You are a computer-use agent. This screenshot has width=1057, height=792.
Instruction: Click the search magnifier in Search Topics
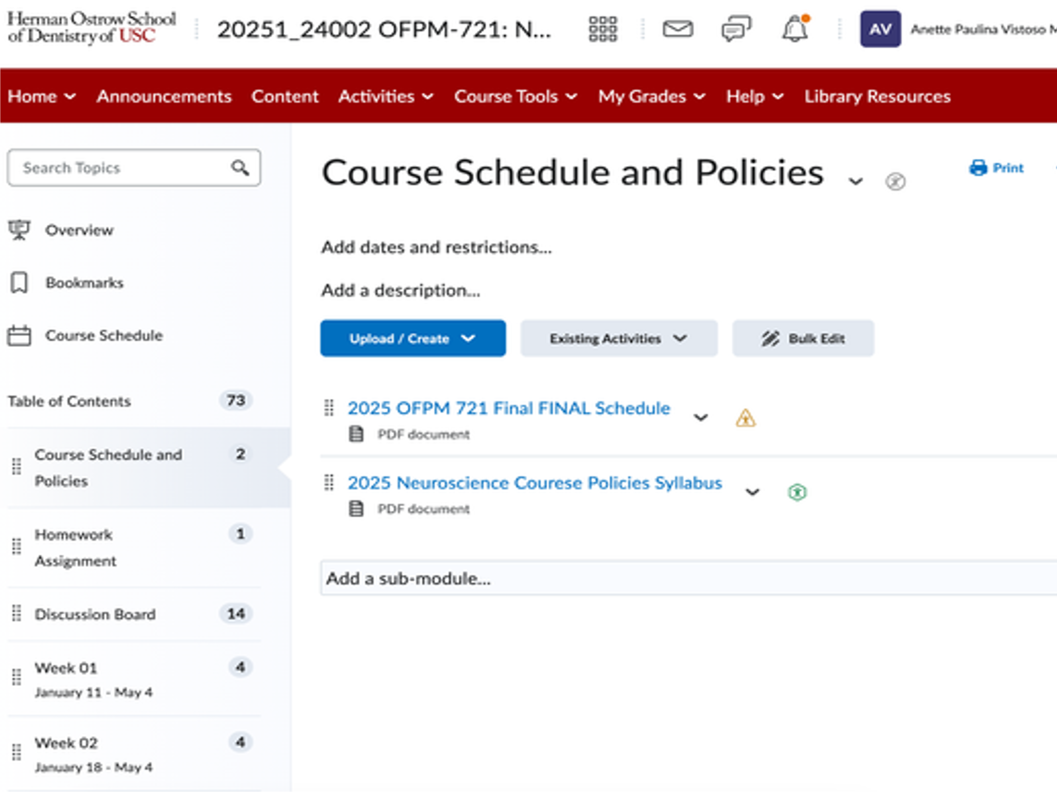pyautogui.click(x=240, y=168)
